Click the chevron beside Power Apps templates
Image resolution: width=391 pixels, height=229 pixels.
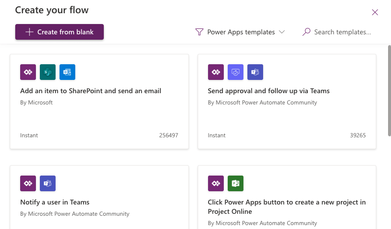click(282, 32)
